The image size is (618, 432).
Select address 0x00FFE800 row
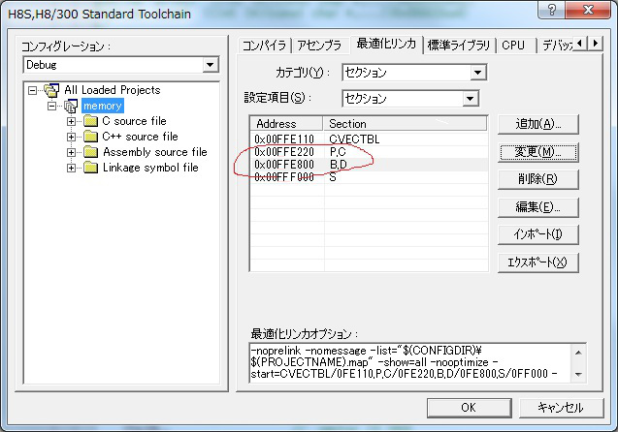(369, 165)
